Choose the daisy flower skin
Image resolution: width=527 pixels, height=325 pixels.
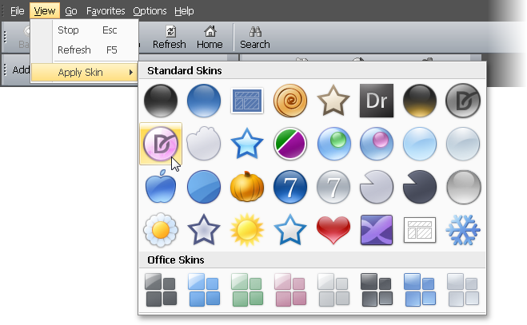[161, 230]
